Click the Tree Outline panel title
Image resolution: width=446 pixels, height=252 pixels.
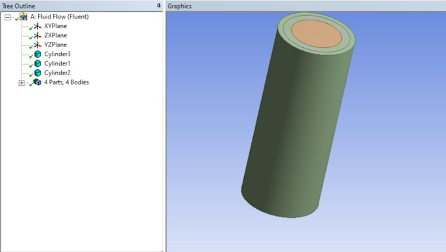pos(18,6)
